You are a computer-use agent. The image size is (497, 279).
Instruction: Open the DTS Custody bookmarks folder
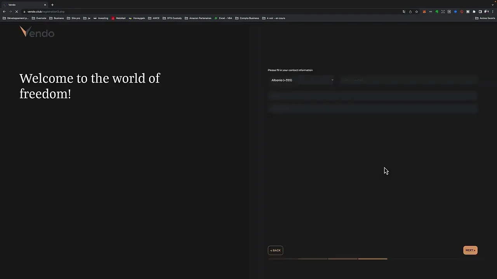click(x=172, y=18)
